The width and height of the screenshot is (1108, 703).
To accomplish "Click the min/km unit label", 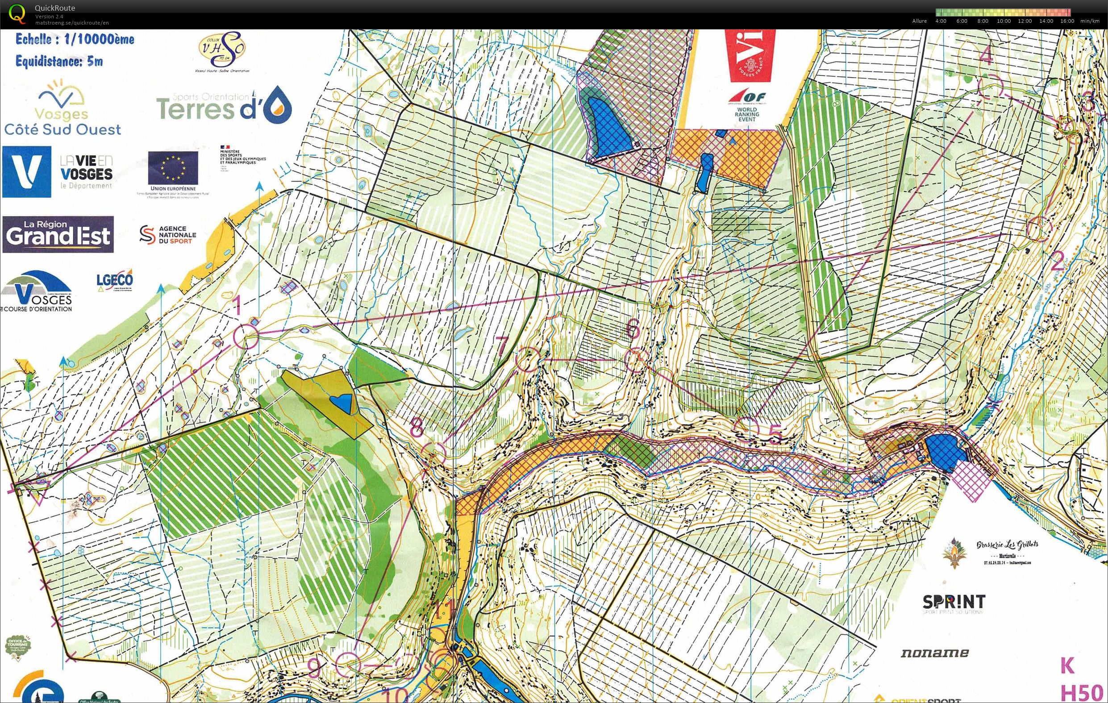I will pos(1090,21).
